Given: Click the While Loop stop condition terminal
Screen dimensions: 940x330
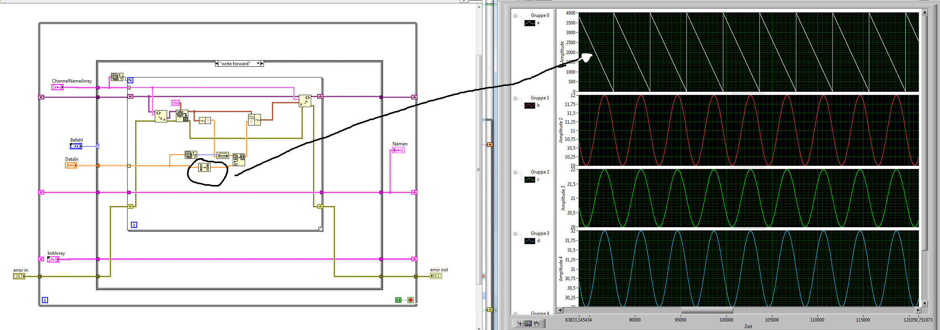Looking at the screenshot, I should (x=411, y=300).
